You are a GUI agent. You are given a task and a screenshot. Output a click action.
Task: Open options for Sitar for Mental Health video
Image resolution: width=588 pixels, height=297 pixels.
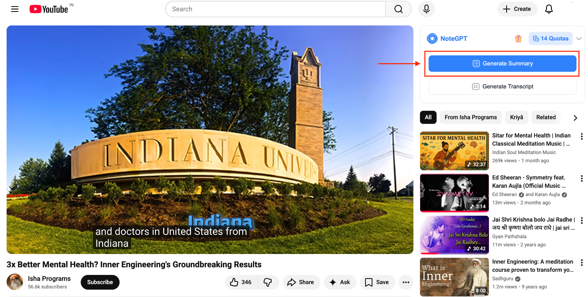pyautogui.click(x=582, y=136)
